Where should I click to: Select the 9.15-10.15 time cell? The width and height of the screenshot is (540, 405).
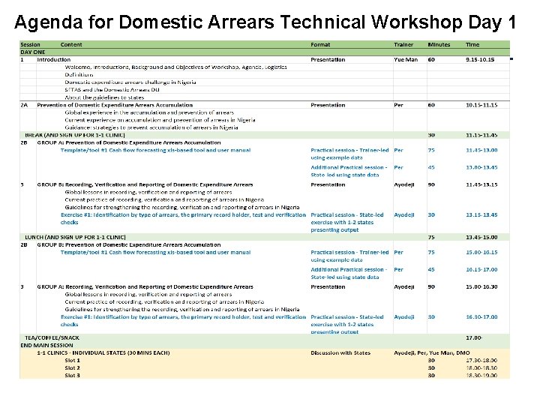click(480, 59)
